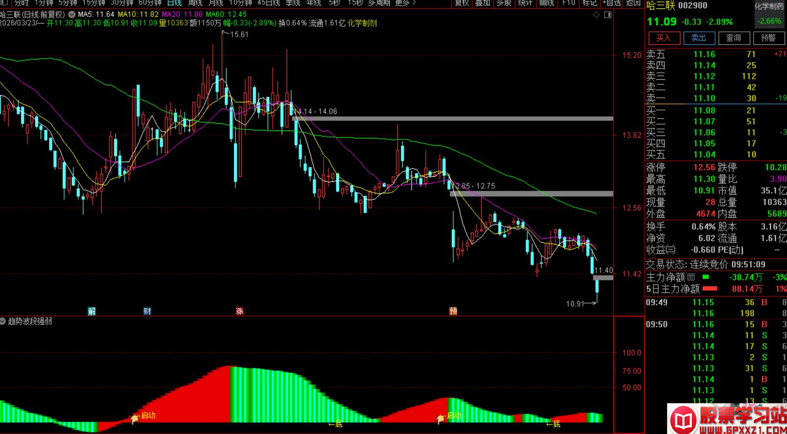Open settings icon beside 趋势波段强弱 indicator
Viewport: 787px width, 434px height.
tap(3, 321)
